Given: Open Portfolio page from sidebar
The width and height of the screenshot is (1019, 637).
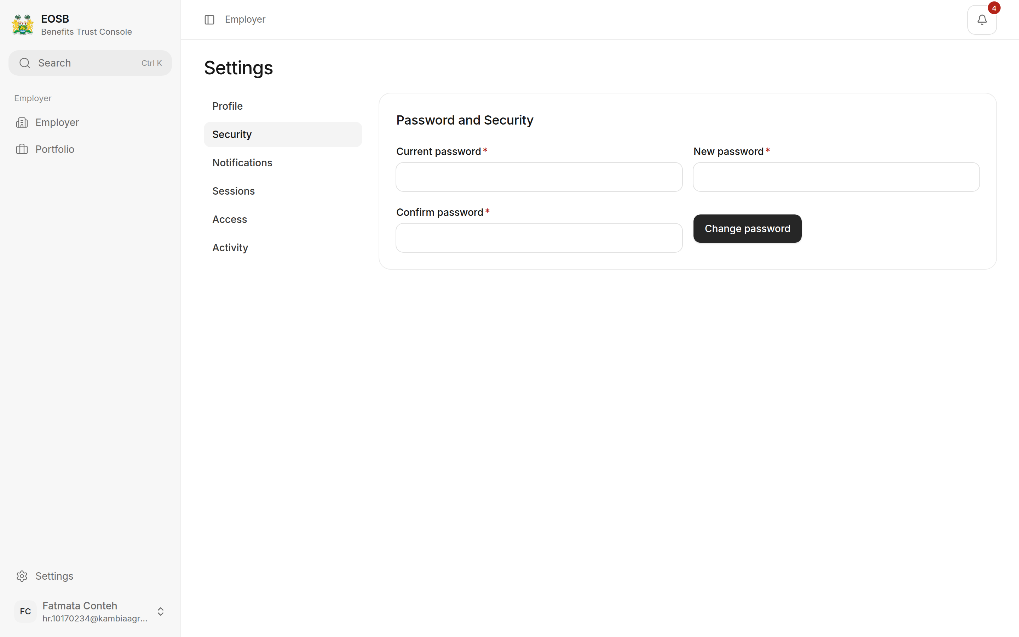Looking at the screenshot, I should pyautogui.click(x=90, y=149).
